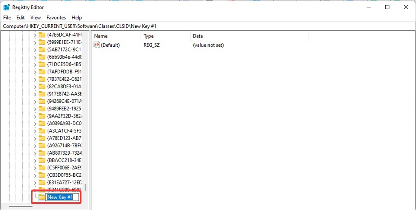Click the REG_SZ type cell
The image size is (416, 210).
point(152,45)
